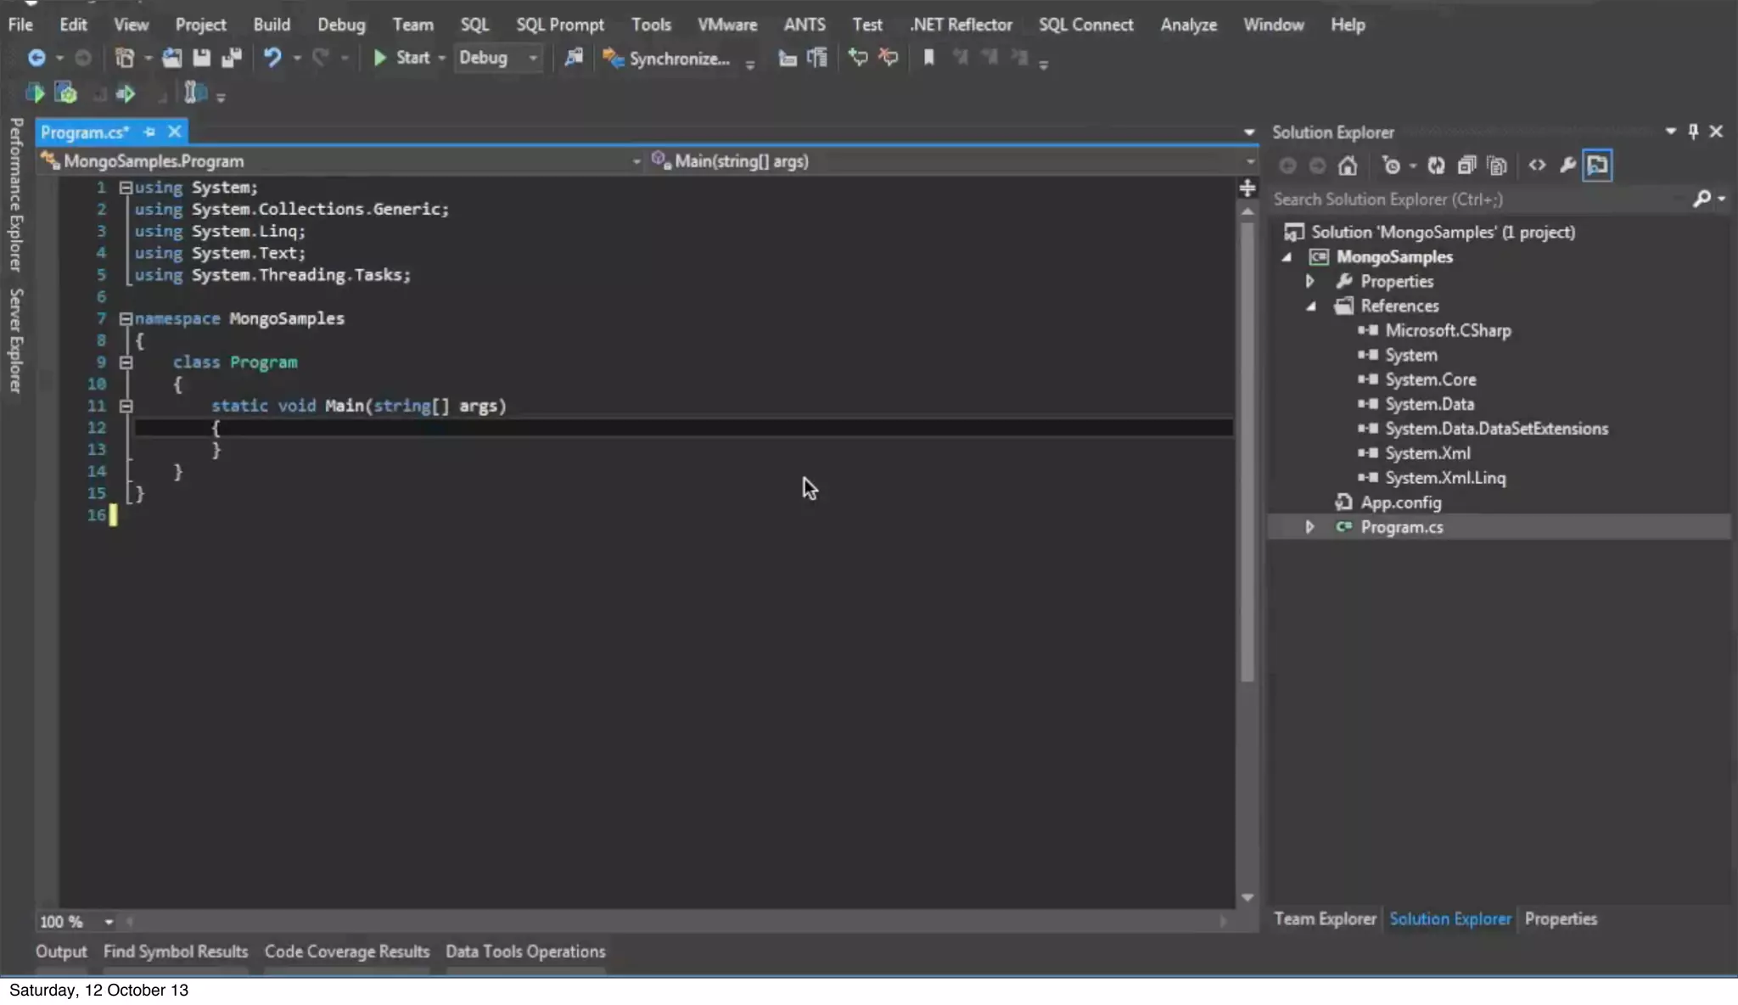Collapse the using directives region on line 1
This screenshot has height=1005, width=1738.
[126, 188]
